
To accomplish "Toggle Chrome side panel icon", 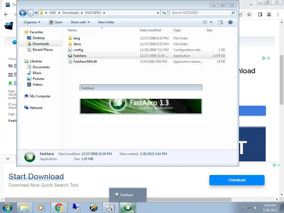I will [260, 14].
